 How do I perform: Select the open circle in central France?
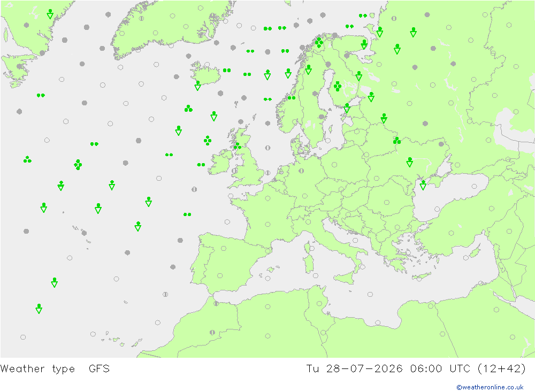(268, 225)
